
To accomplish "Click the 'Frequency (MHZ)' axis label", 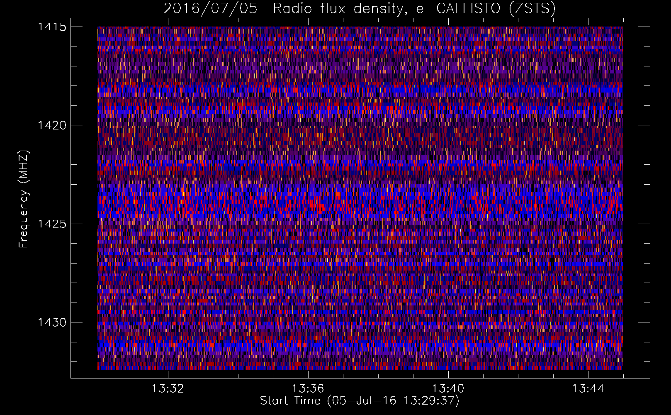I will coord(24,199).
